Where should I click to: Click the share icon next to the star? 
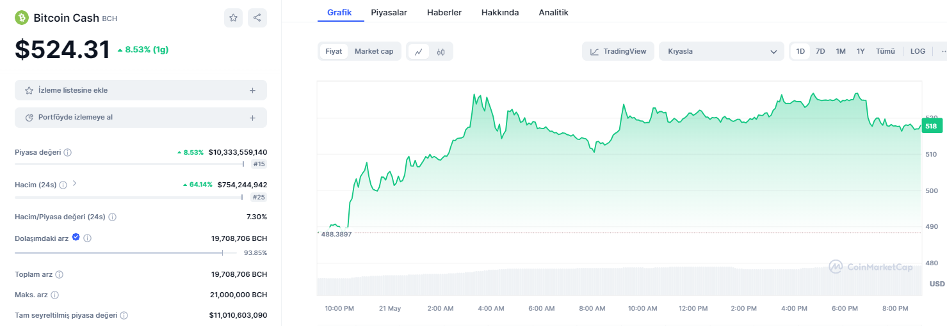257,18
